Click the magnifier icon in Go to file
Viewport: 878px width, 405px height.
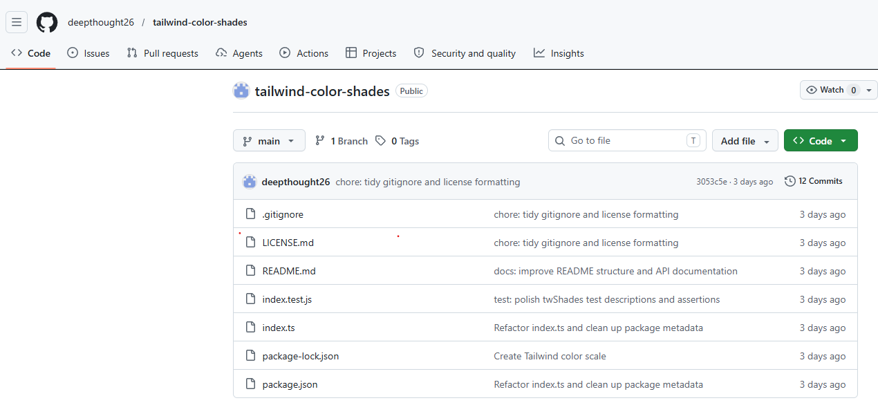(x=560, y=140)
